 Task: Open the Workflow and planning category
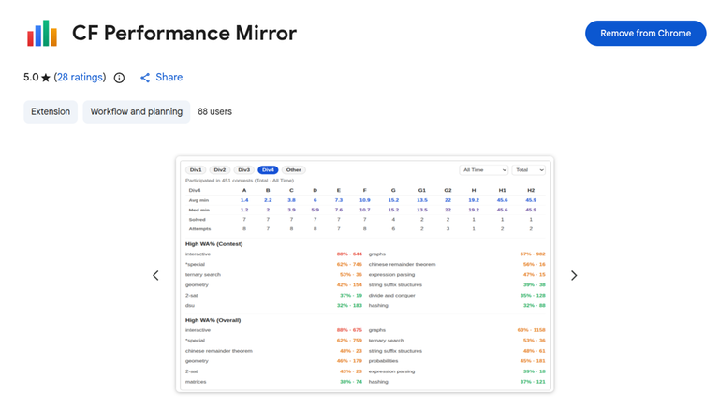[x=136, y=112]
